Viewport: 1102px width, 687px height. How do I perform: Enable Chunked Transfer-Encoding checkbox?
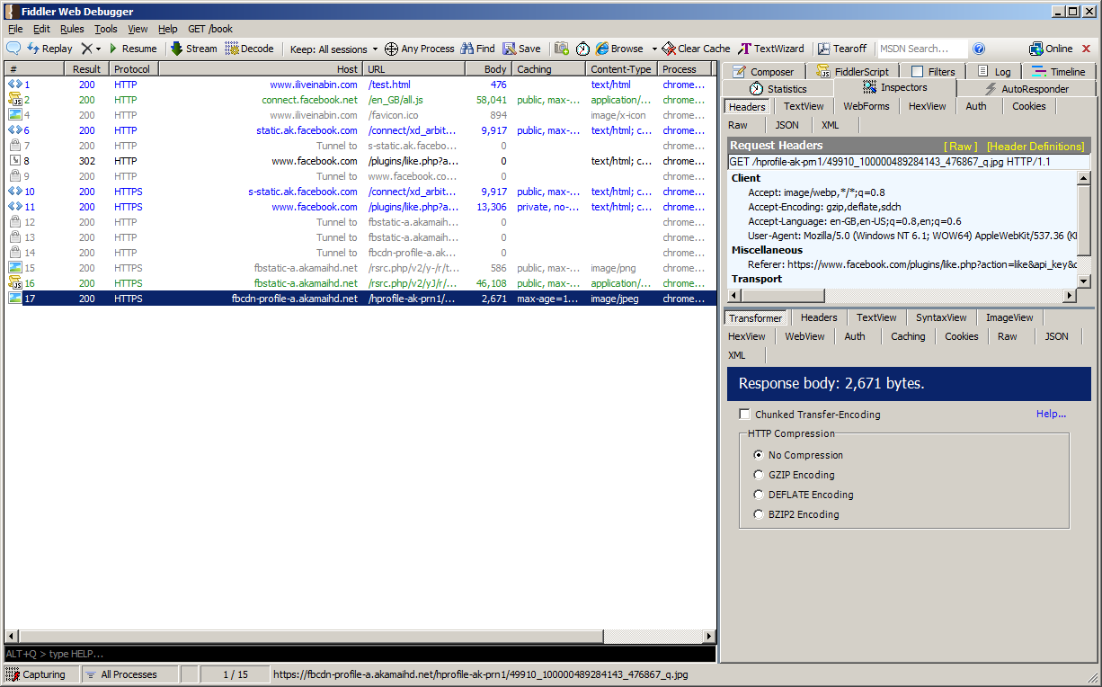(744, 415)
